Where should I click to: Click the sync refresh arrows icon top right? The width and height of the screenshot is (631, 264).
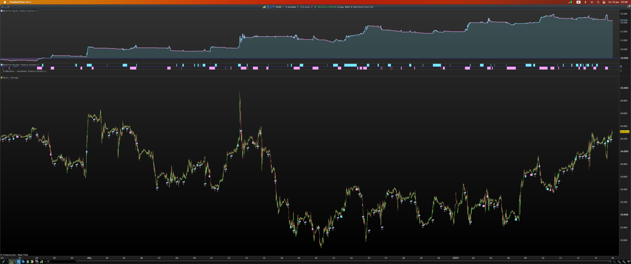(x=629, y=7)
